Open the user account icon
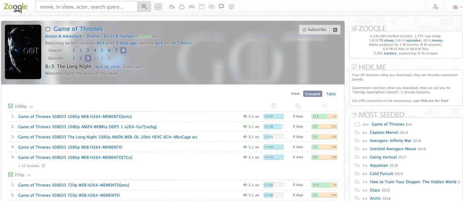Image resolution: width=463 pixels, height=201 pixels. coord(435,7)
